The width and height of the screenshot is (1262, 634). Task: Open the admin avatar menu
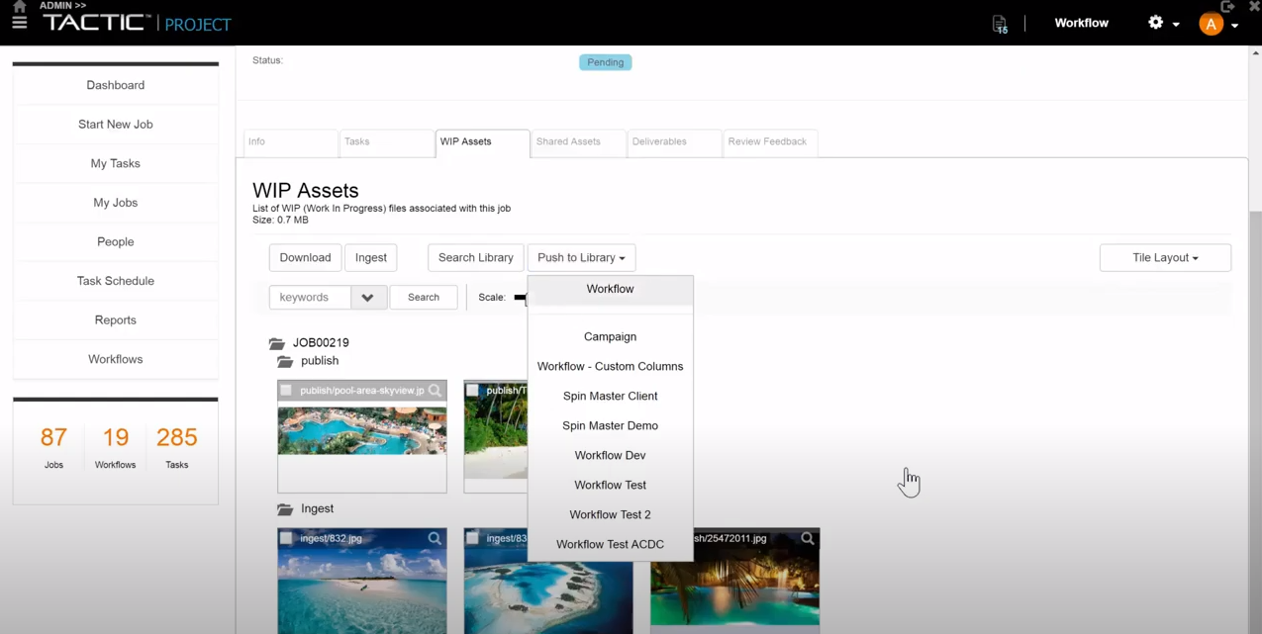1211,23
